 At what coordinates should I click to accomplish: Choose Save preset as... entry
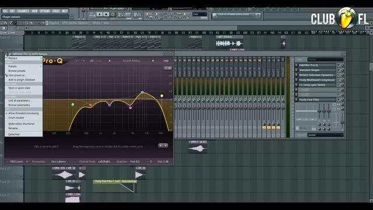pyautogui.click(x=23, y=75)
